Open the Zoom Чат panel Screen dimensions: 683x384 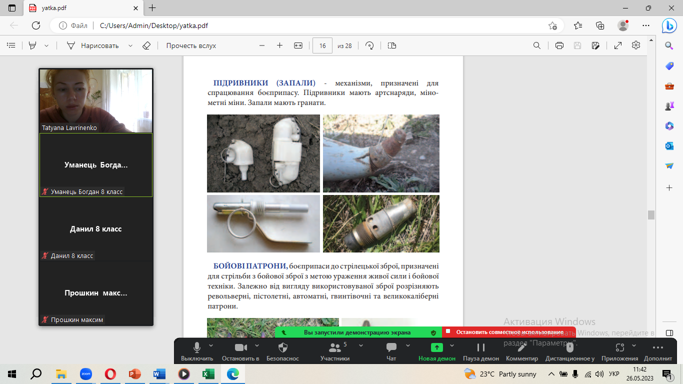[391, 351]
